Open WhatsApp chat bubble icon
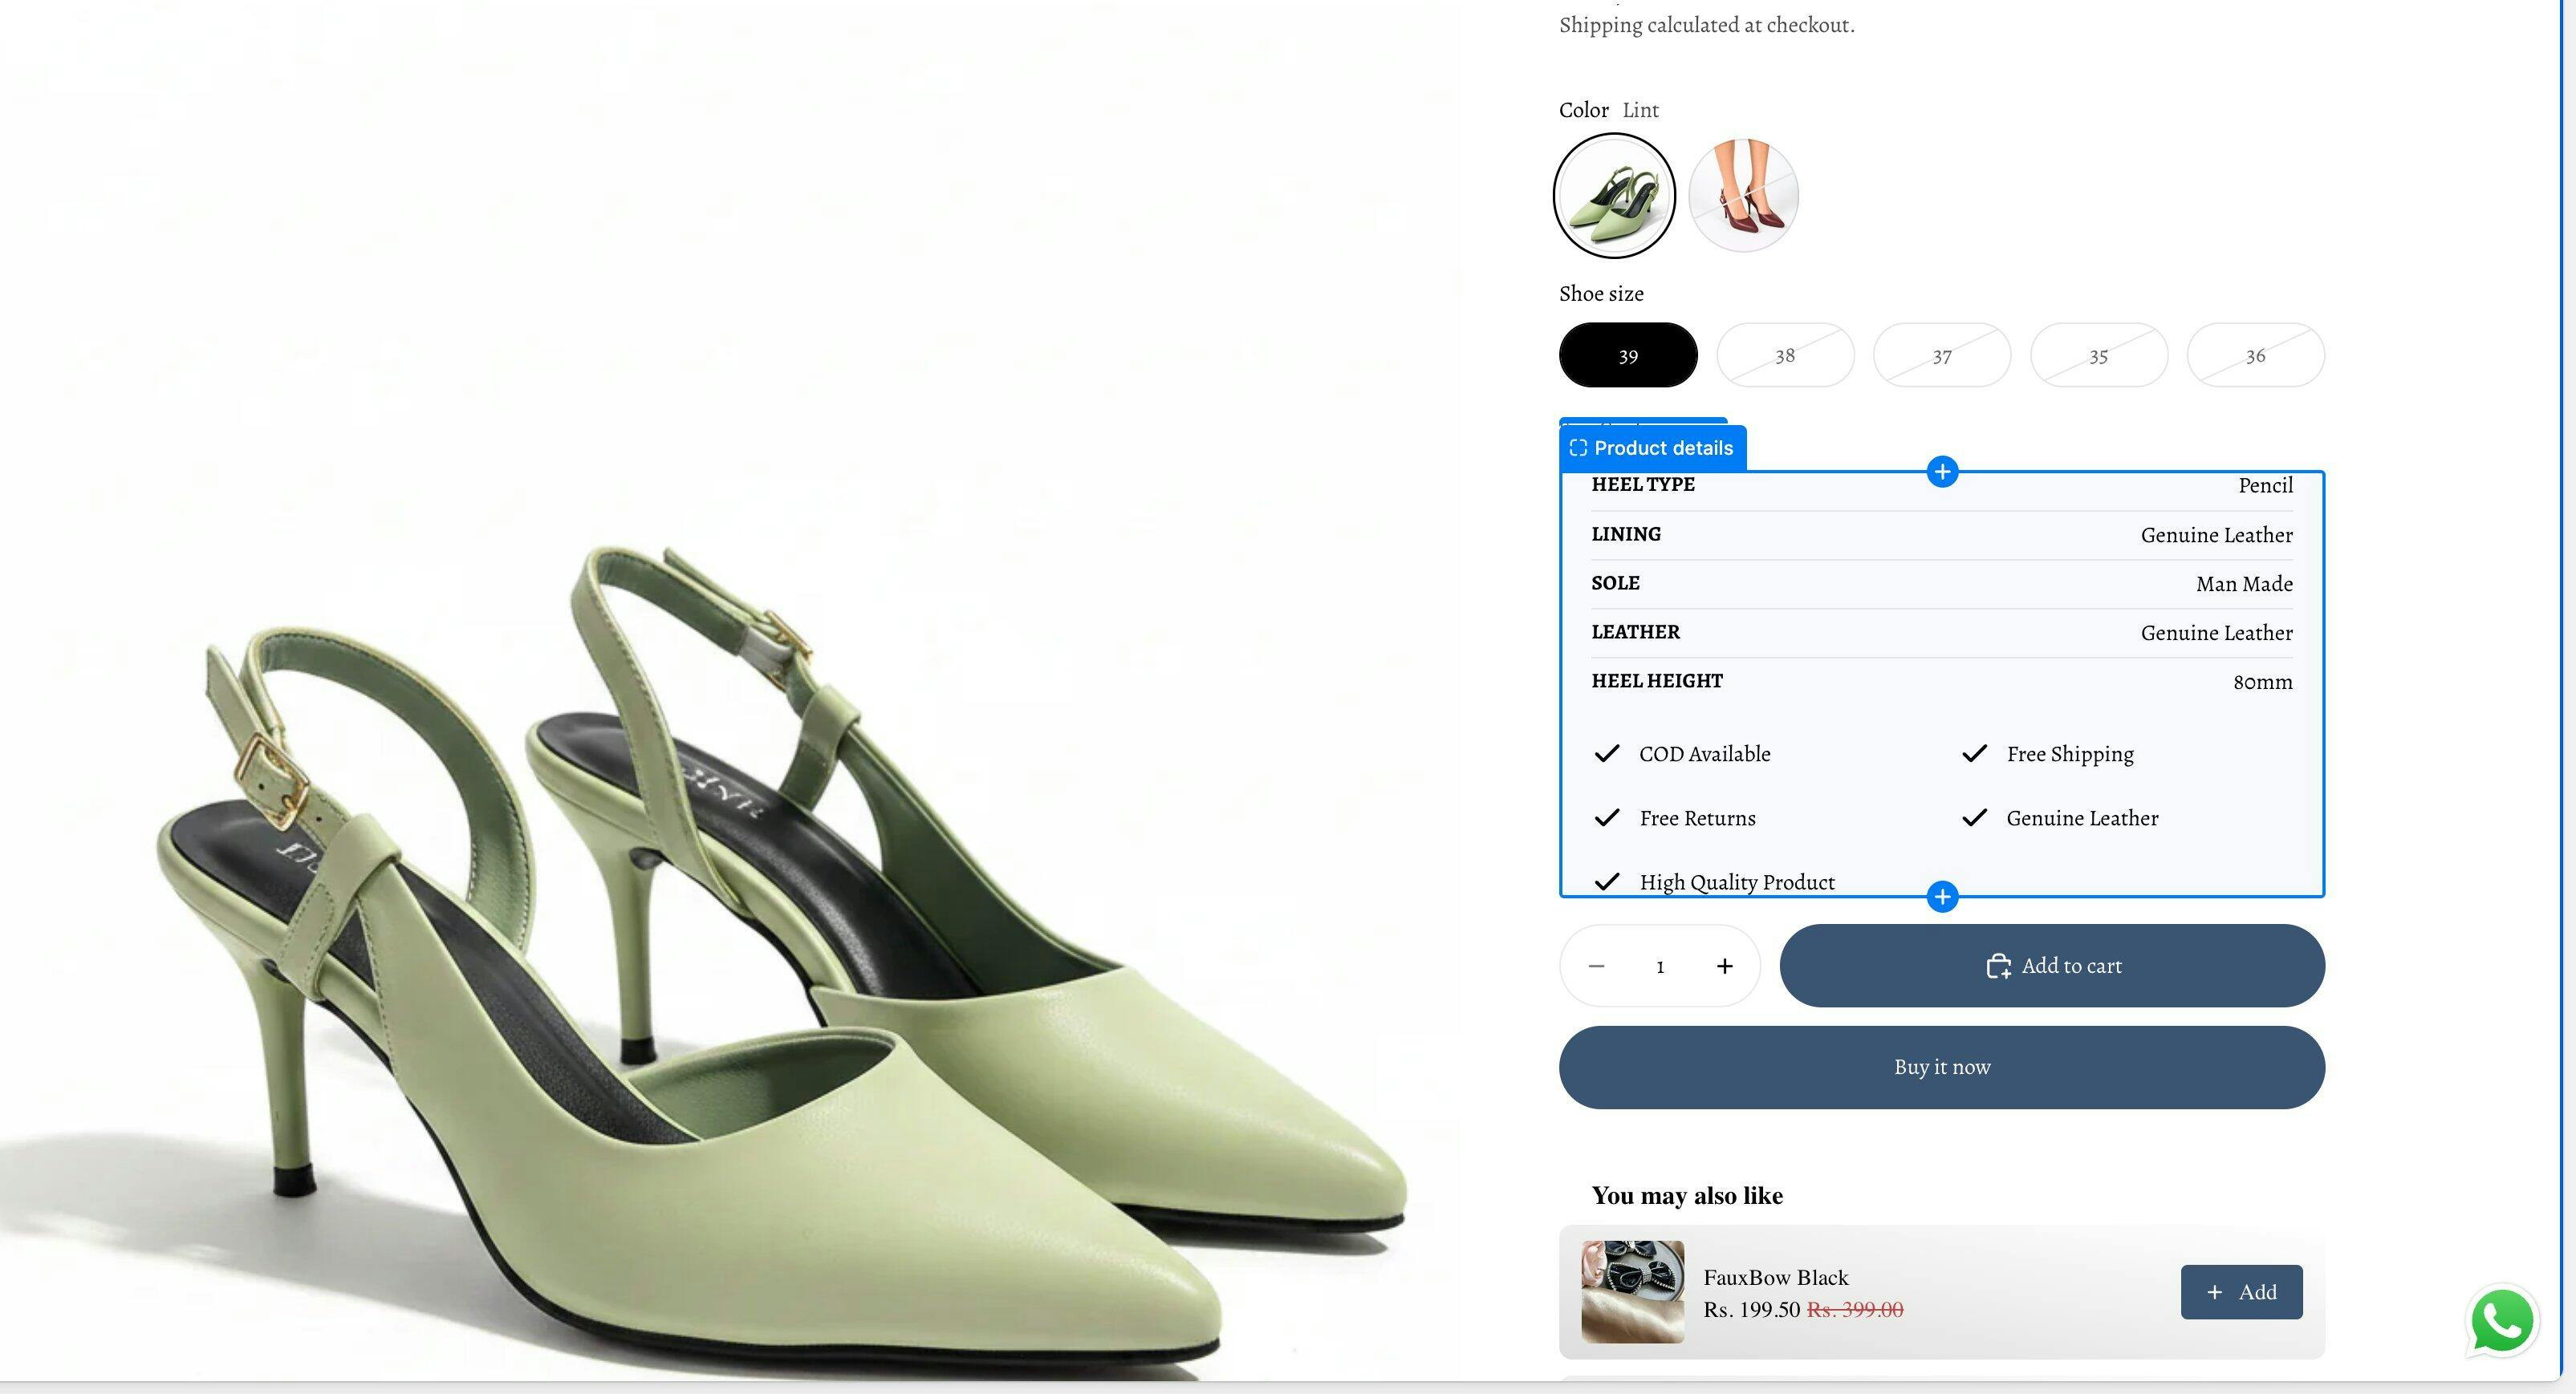 [2501, 1321]
